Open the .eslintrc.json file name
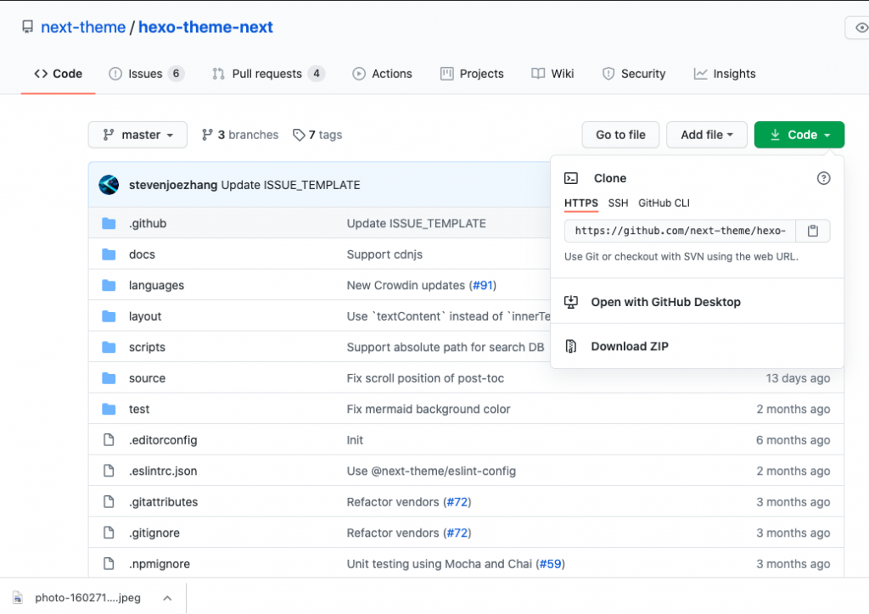869x614 pixels. point(163,471)
